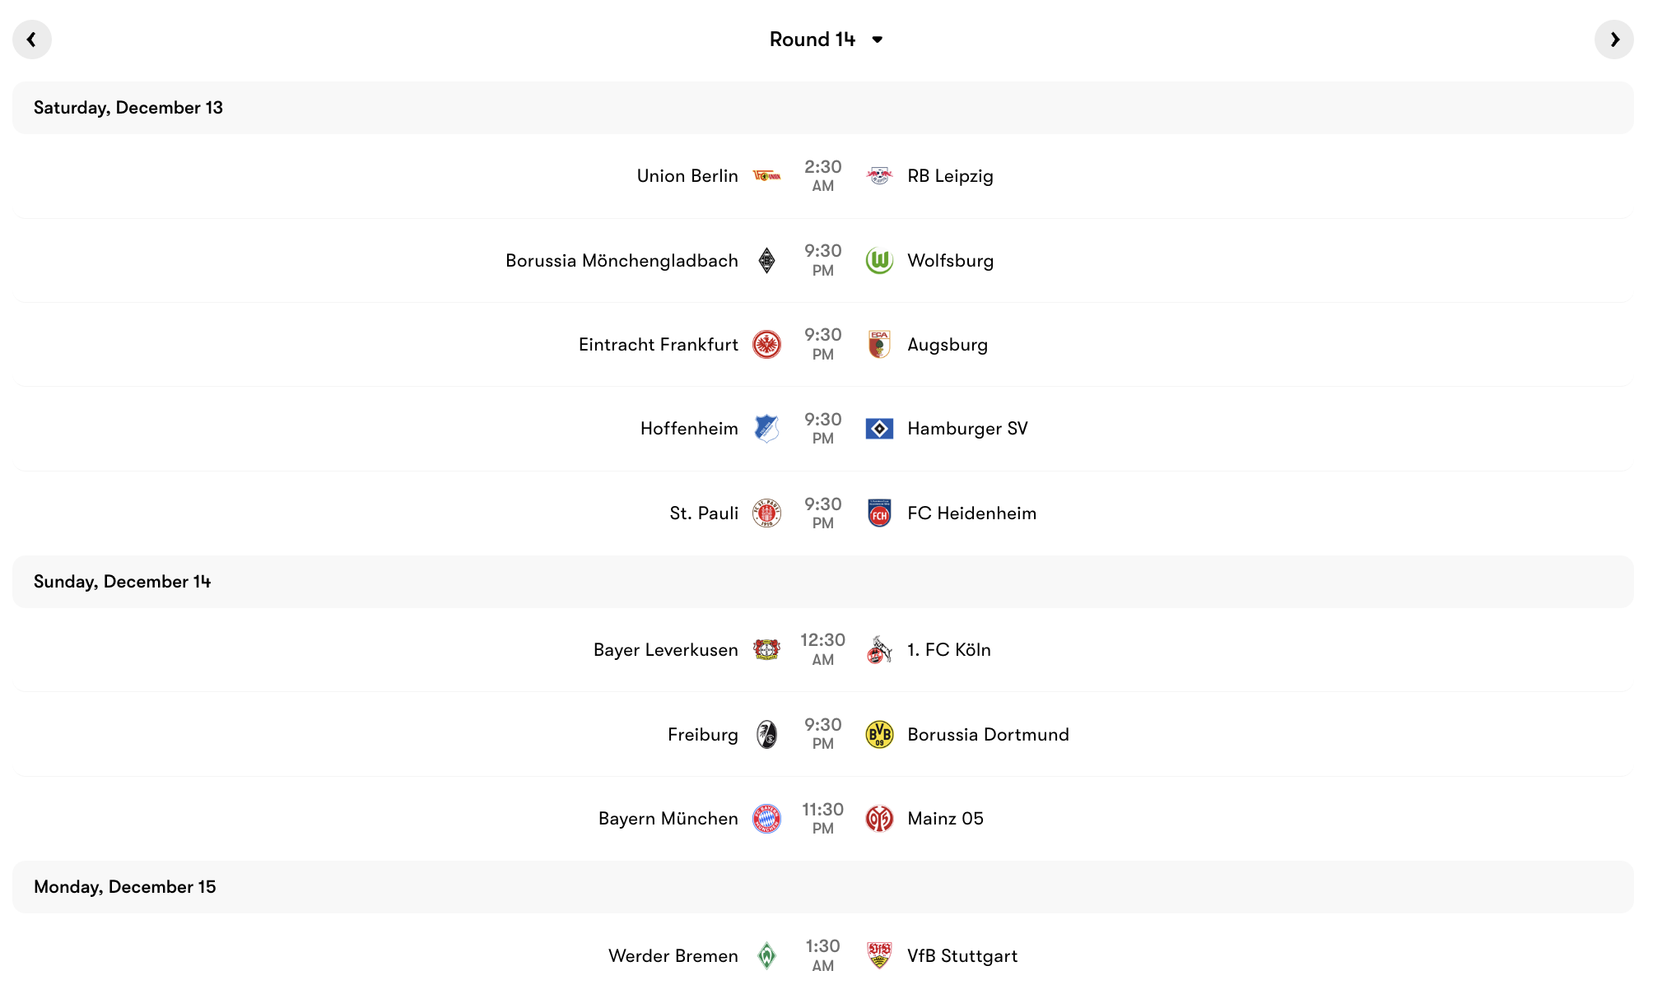The image size is (1653, 994).
Task: Click the Werder Bremen logo
Action: tap(768, 955)
